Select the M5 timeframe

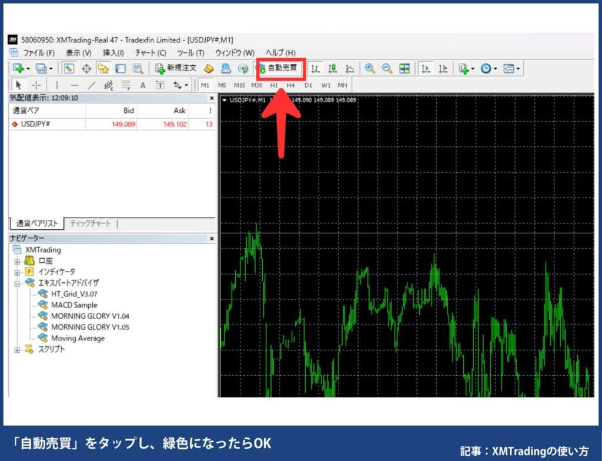[222, 85]
